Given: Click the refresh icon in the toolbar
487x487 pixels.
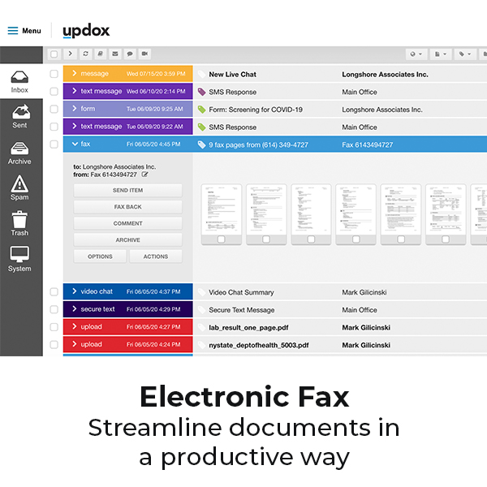Looking at the screenshot, I should 85,54.
